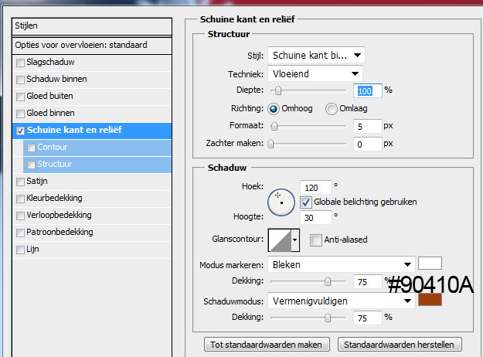Enable the Verloopbedekking checkbox
Screen dimensions: 483x357
pyautogui.click(x=20, y=216)
